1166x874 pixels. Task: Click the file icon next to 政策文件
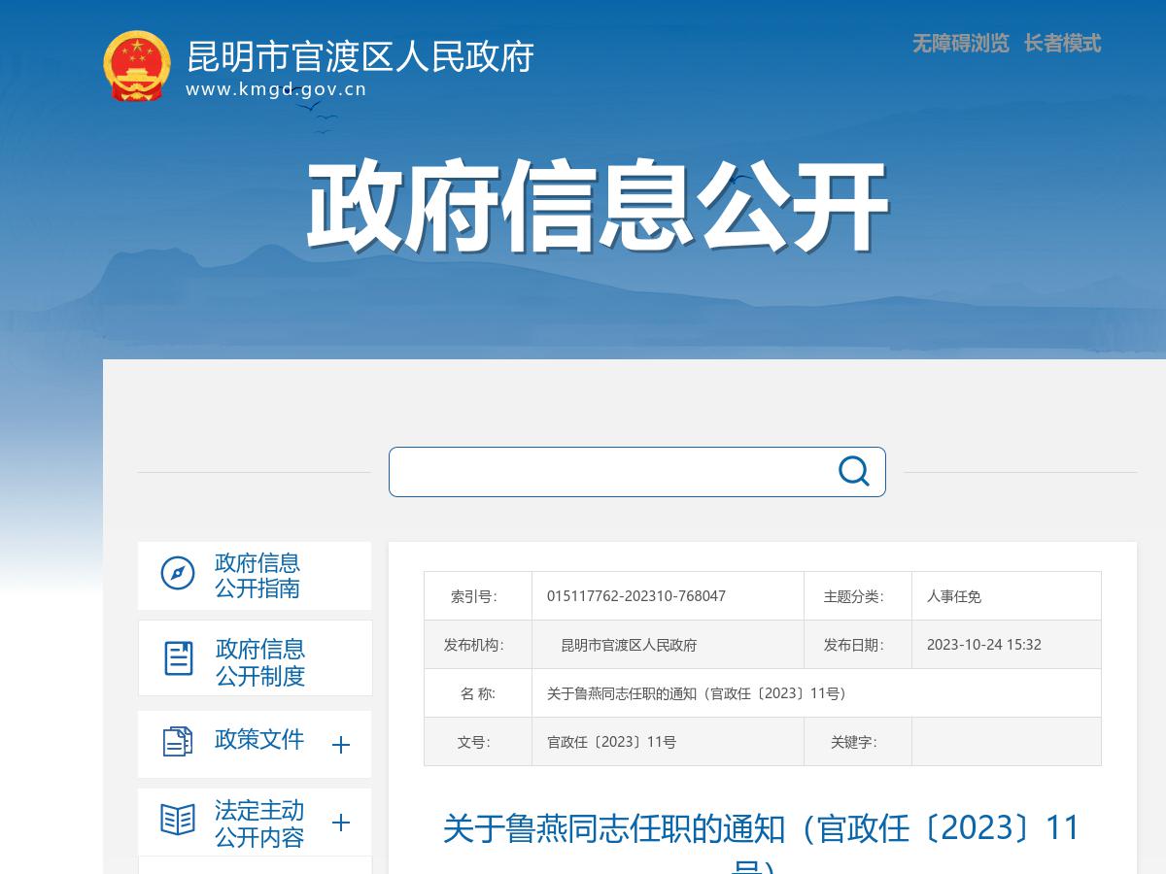coord(176,740)
